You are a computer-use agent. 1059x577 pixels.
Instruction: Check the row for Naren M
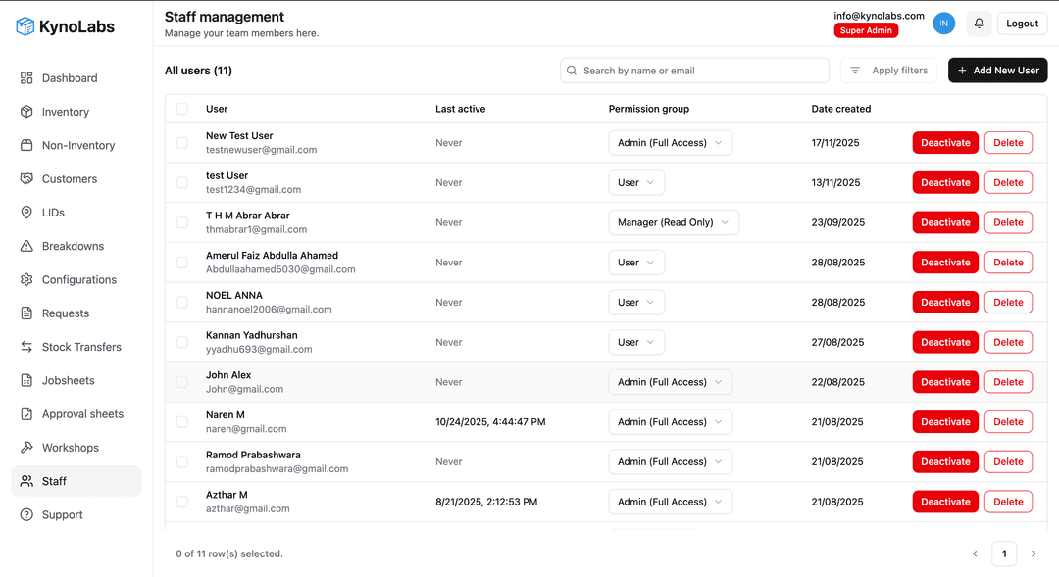pyautogui.click(x=182, y=422)
